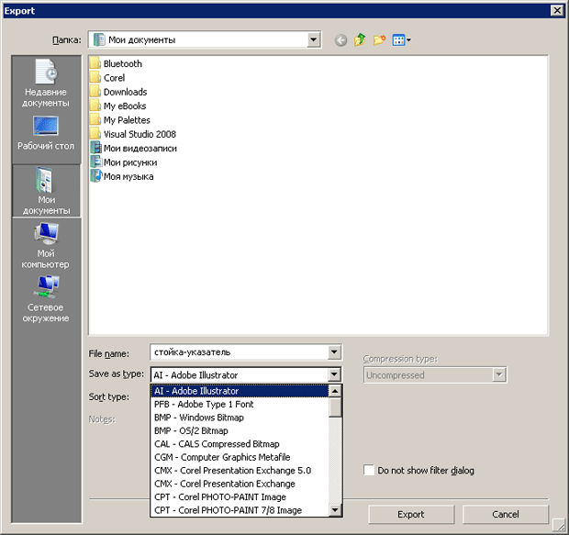
Task: Select the Мои видеозаписи folder
Action: click(x=134, y=148)
